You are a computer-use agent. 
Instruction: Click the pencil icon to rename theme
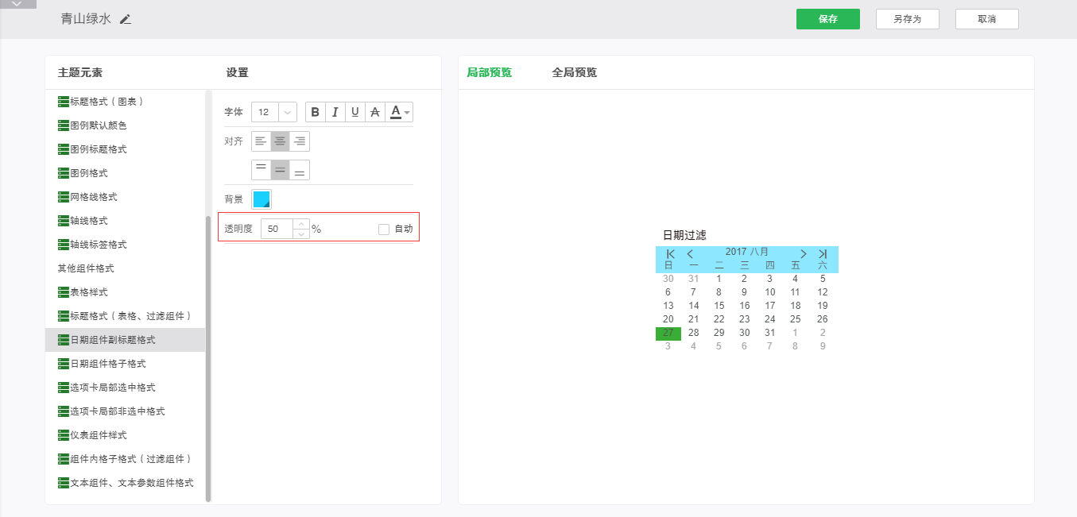[x=126, y=19]
